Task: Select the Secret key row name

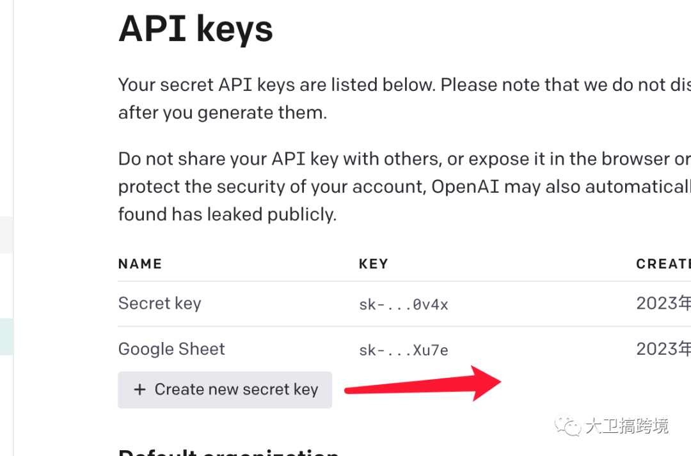Action: 160,303
